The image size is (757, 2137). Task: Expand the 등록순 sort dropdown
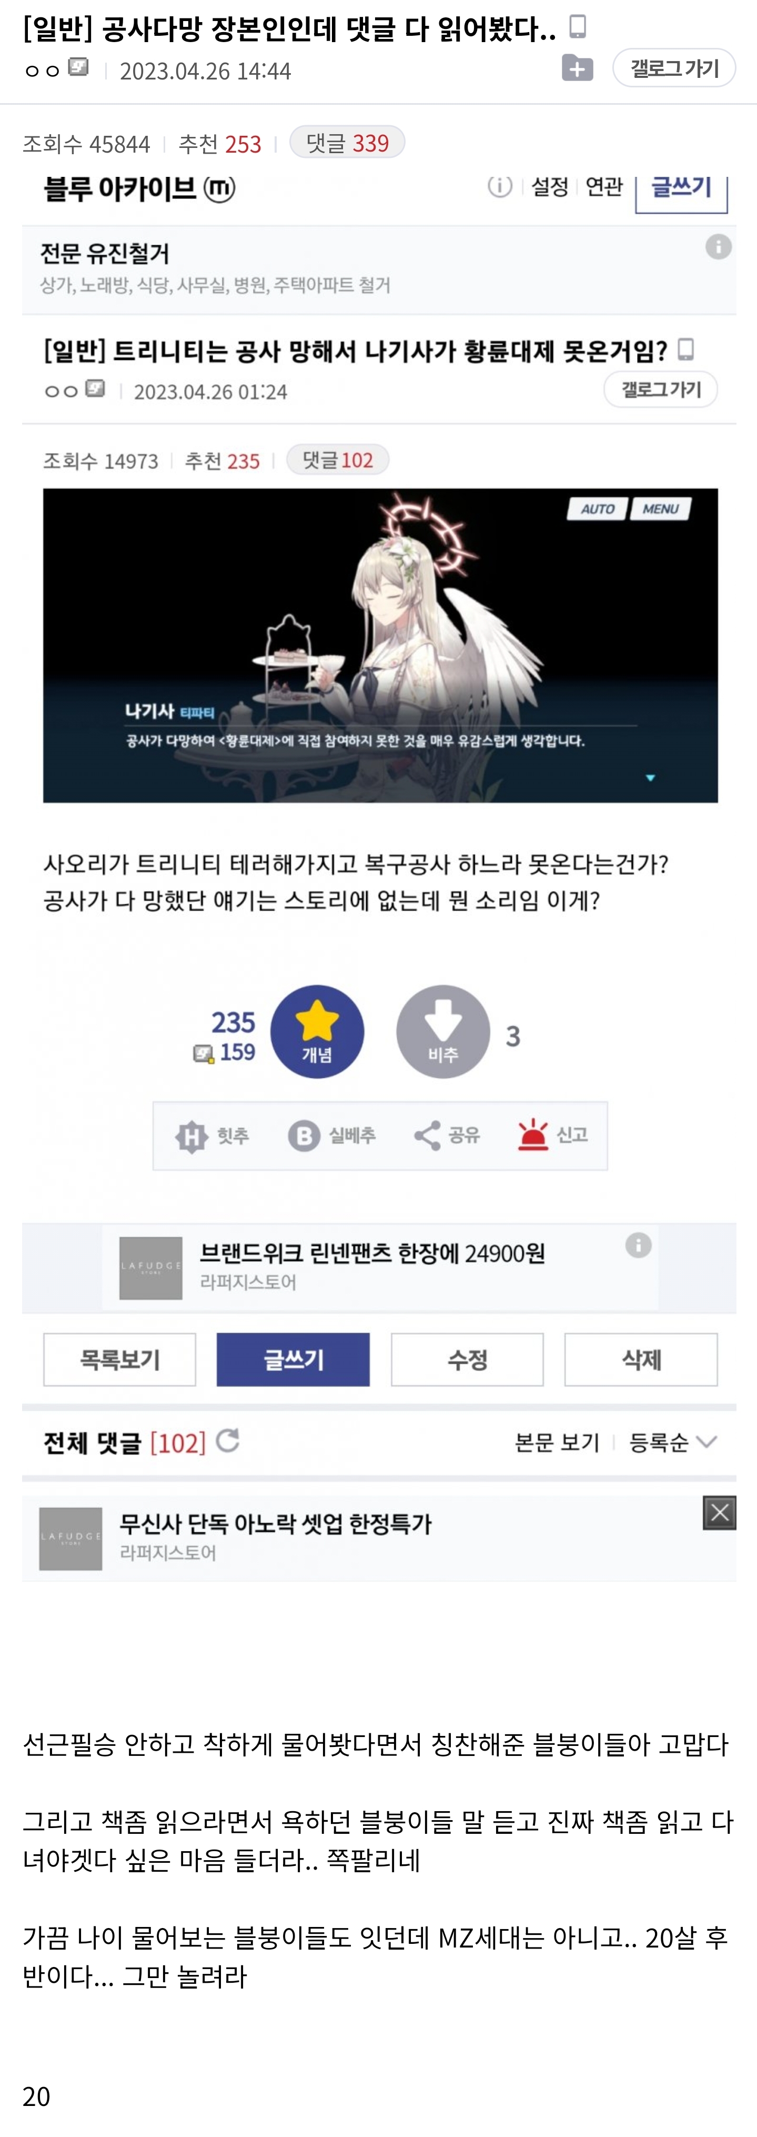pyautogui.click(x=672, y=1443)
